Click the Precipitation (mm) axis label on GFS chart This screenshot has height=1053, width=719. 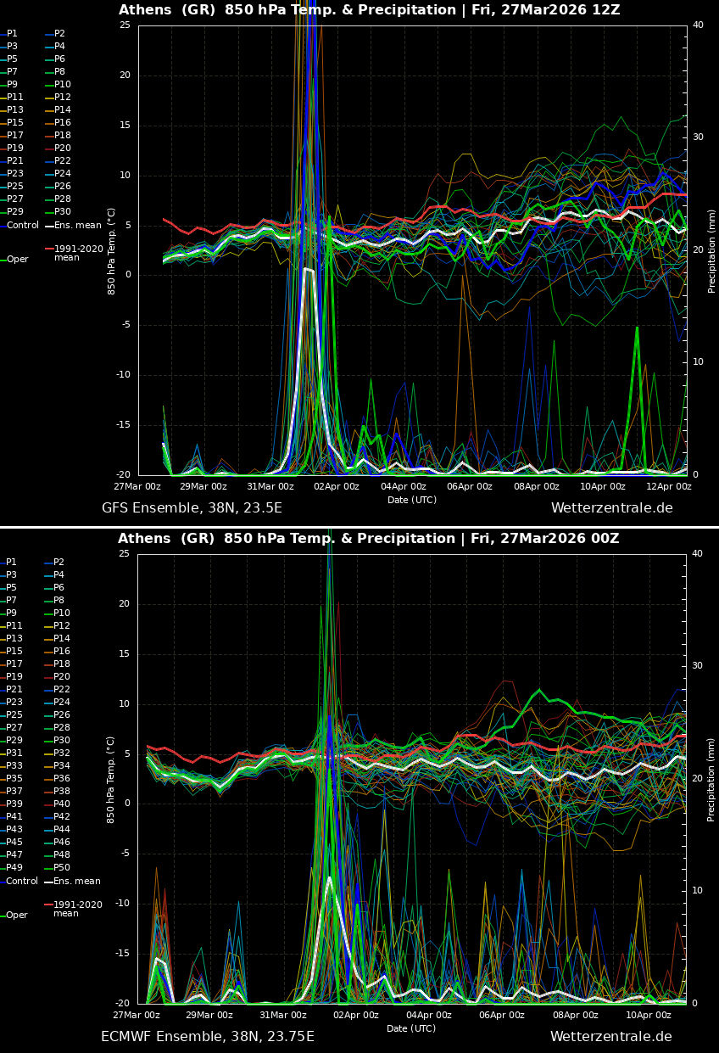tap(712, 251)
